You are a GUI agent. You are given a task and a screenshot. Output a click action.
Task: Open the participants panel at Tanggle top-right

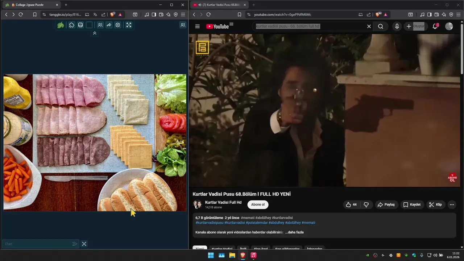[183, 25]
